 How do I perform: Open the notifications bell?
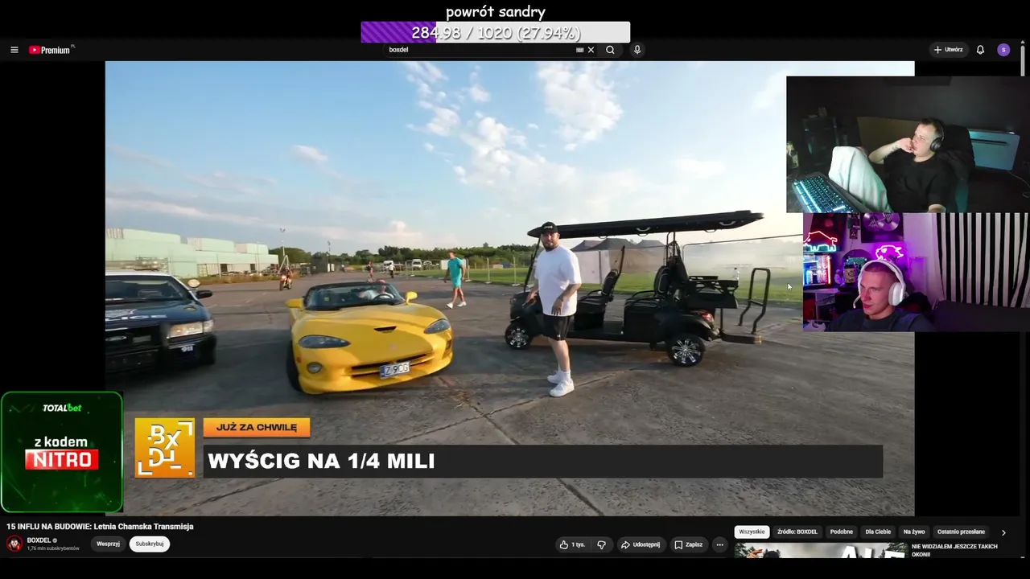(x=980, y=50)
